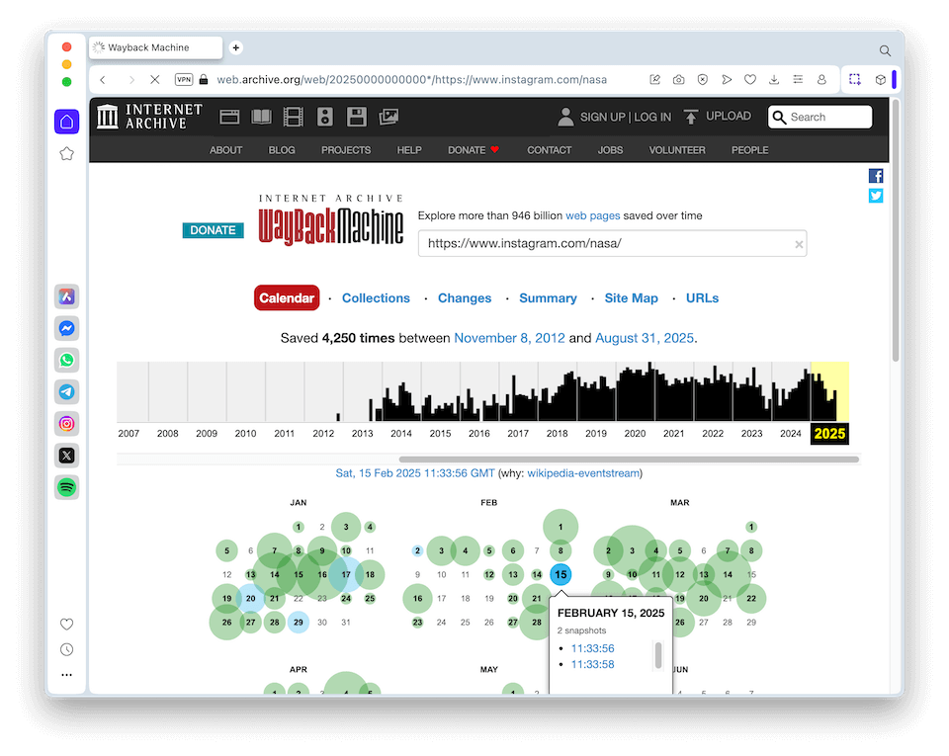Viewport: 949px width, 756px height.
Task: Open the Archive video film icon
Action: pos(293,117)
